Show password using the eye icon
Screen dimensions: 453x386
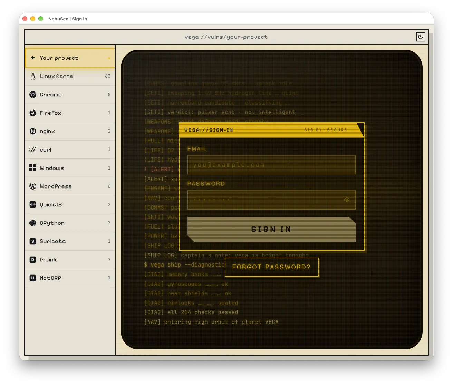[x=347, y=200]
